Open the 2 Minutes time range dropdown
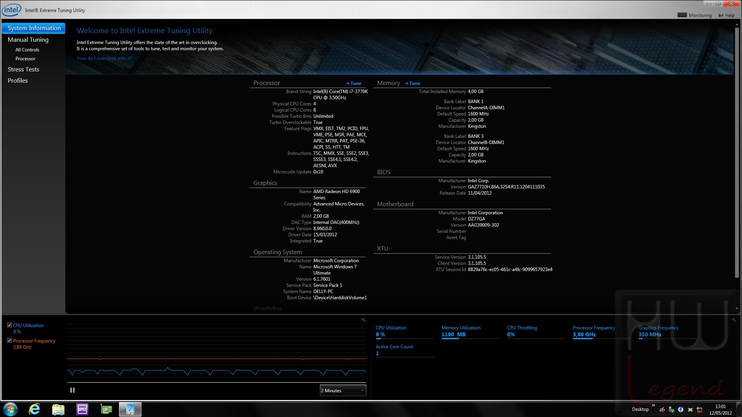The height and width of the screenshot is (417, 742). click(343, 390)
